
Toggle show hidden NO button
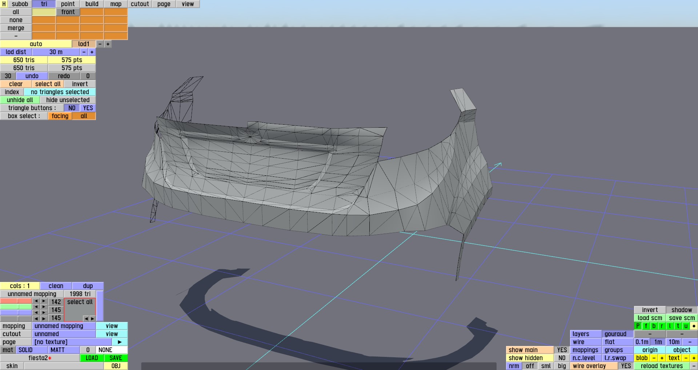562,358
